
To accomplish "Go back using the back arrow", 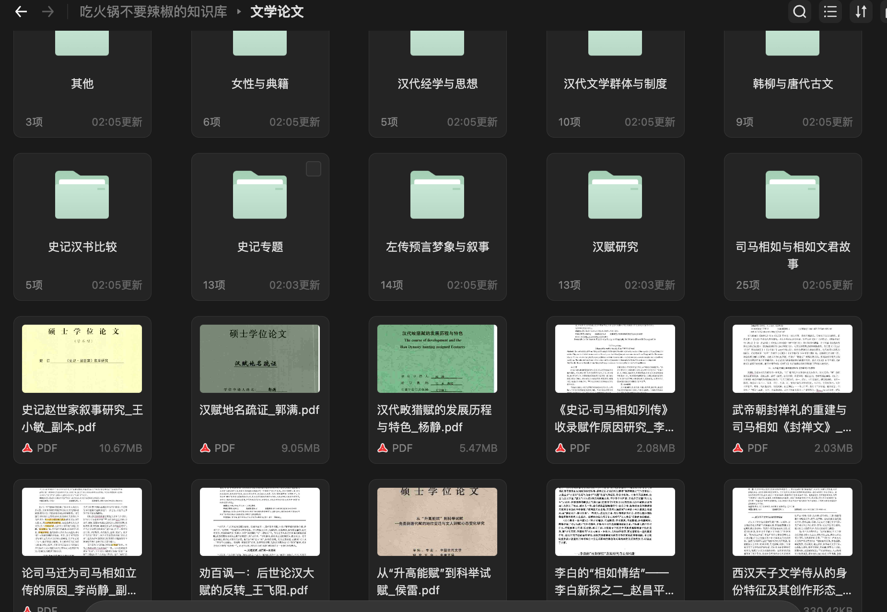I will click(21, 12).
